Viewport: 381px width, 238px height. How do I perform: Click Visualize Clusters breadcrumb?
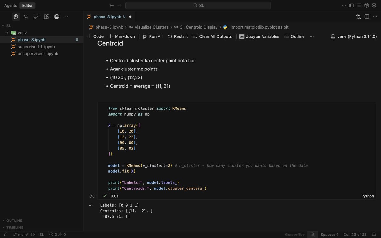(148, 27)
